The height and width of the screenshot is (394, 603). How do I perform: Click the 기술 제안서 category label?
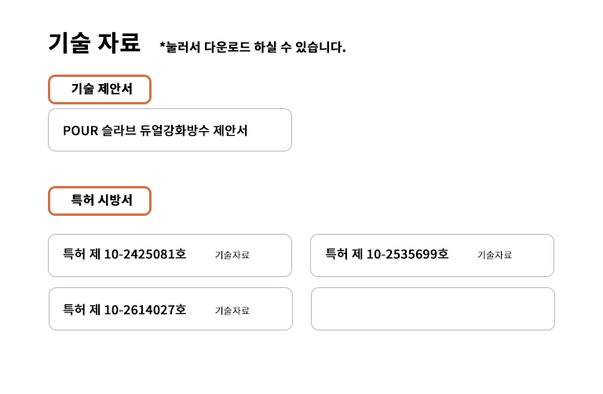tap(100, 89)
